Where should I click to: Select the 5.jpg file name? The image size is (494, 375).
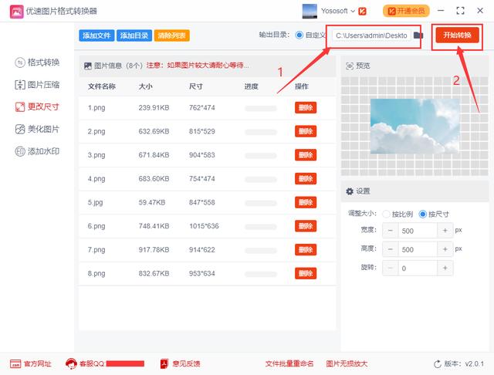coord(95,202)
